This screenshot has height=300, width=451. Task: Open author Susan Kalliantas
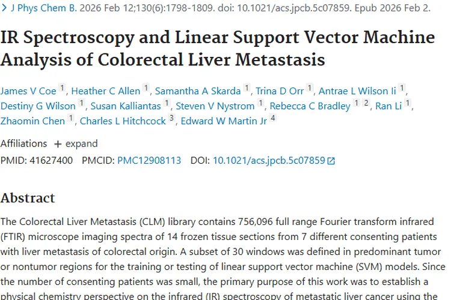[x=125, y=106]
